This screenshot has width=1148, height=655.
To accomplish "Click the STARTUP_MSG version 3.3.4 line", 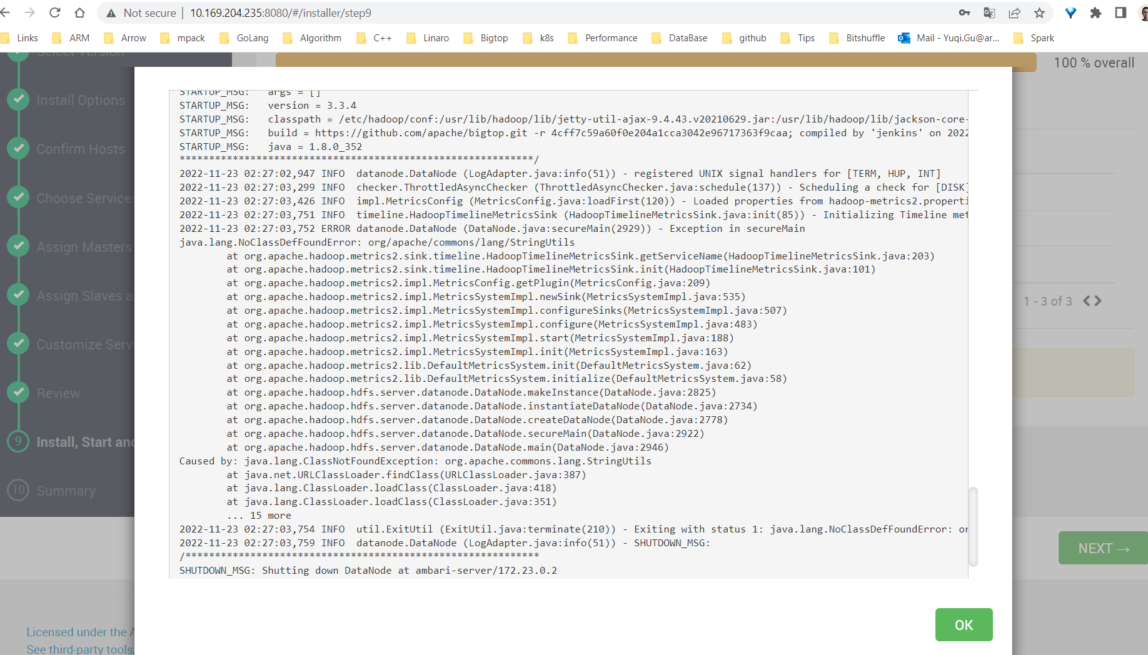I will tap(268, 106).
